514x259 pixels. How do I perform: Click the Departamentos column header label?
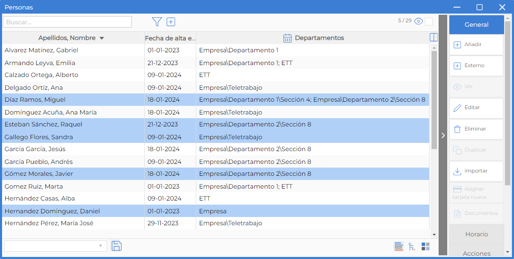click(x=319, y=38)
